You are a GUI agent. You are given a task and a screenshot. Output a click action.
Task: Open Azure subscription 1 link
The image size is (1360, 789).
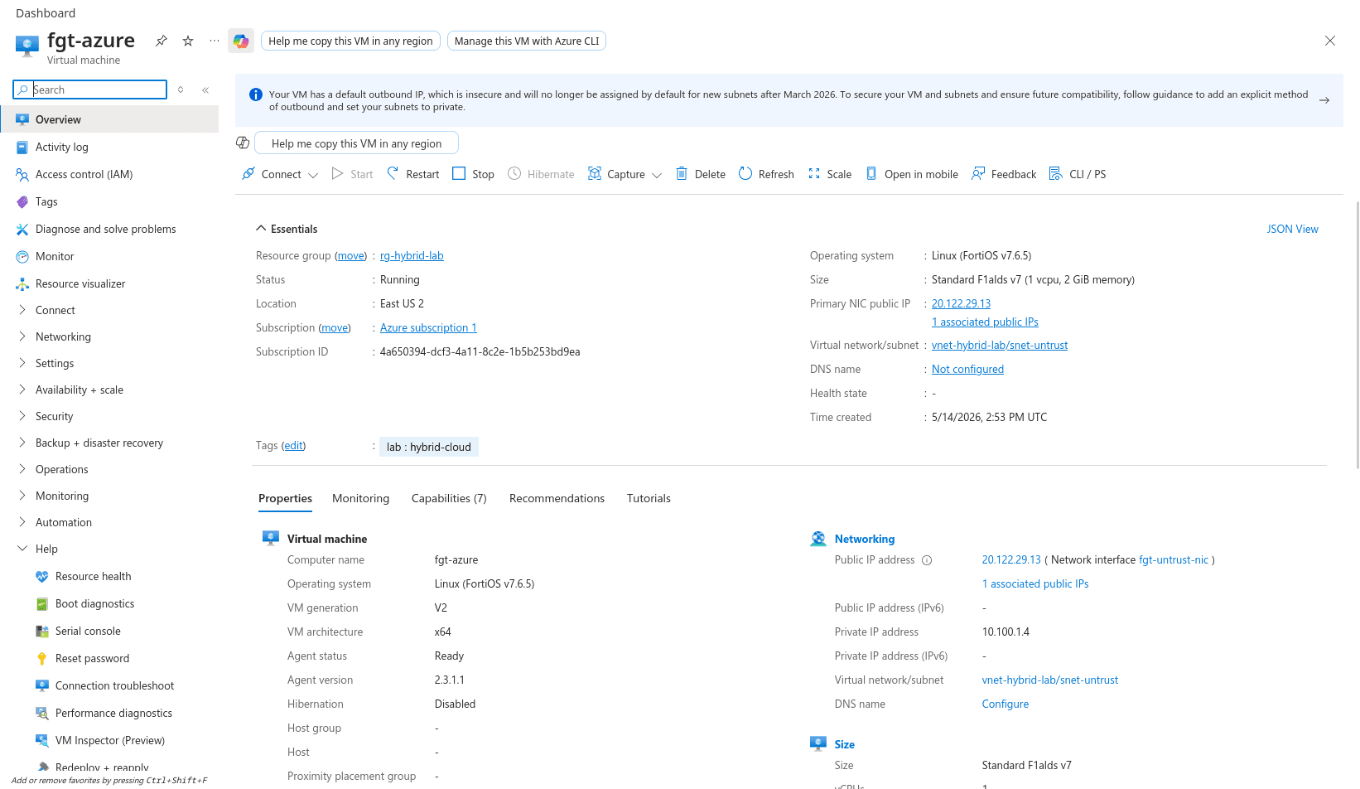click(x=428, y=327)
